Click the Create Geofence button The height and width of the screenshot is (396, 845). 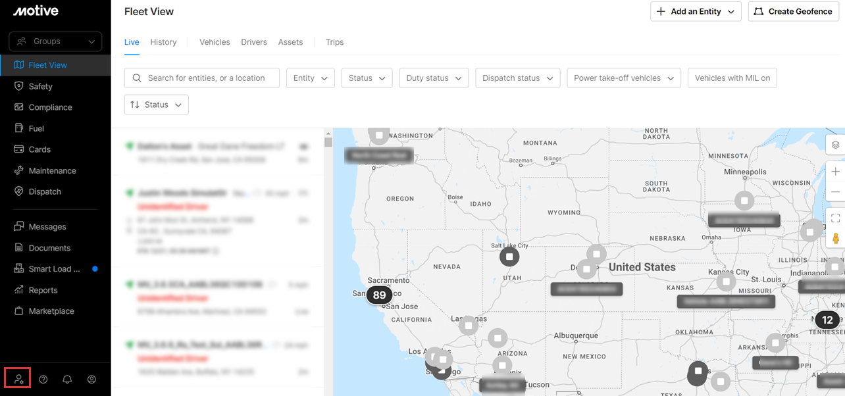[793, 12]
